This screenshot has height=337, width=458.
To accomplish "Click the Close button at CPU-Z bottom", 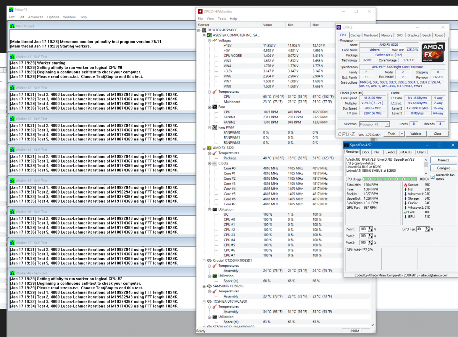I will click(x=437, y=134).
